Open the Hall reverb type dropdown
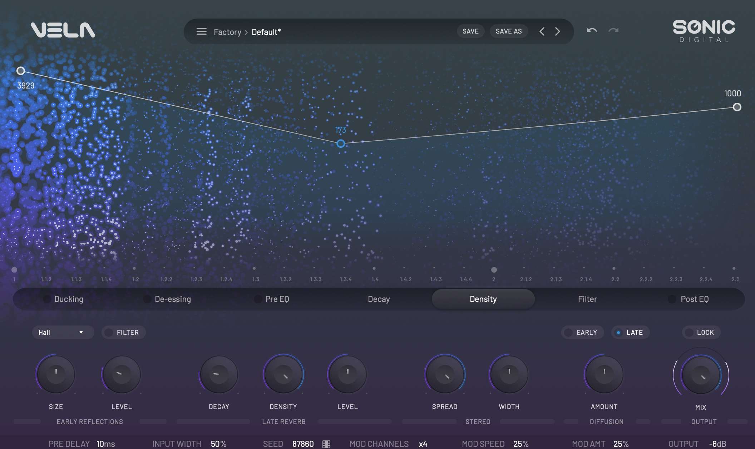The image size is (755, 449). 63,332
